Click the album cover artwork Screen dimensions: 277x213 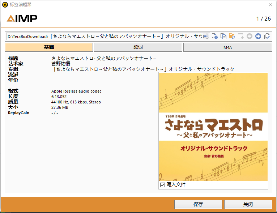point(213,127)
